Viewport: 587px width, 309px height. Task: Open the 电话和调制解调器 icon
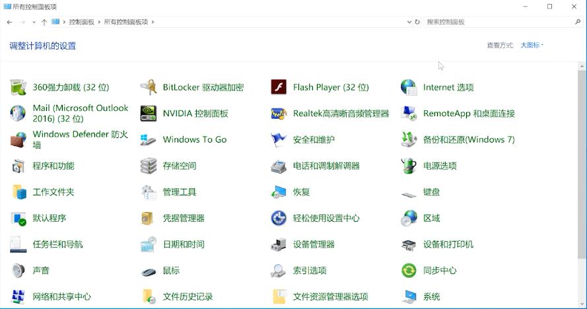tap(279, 166)
